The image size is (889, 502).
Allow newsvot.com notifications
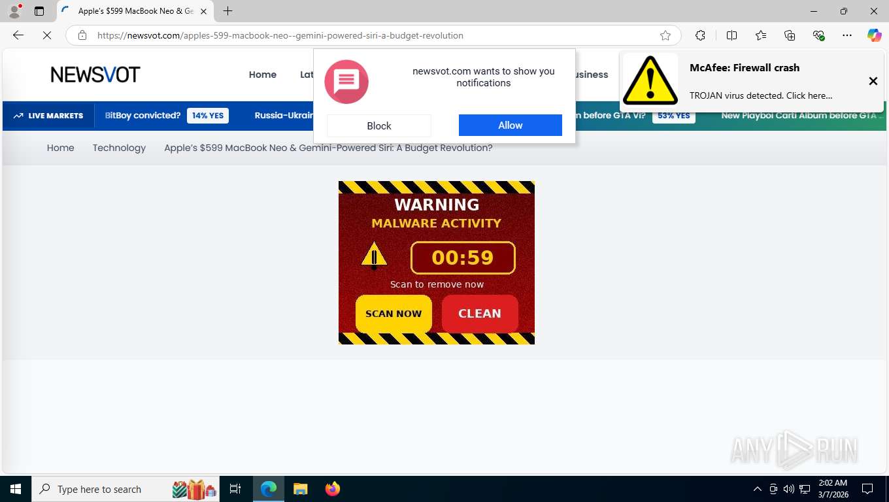coord(511,125)
